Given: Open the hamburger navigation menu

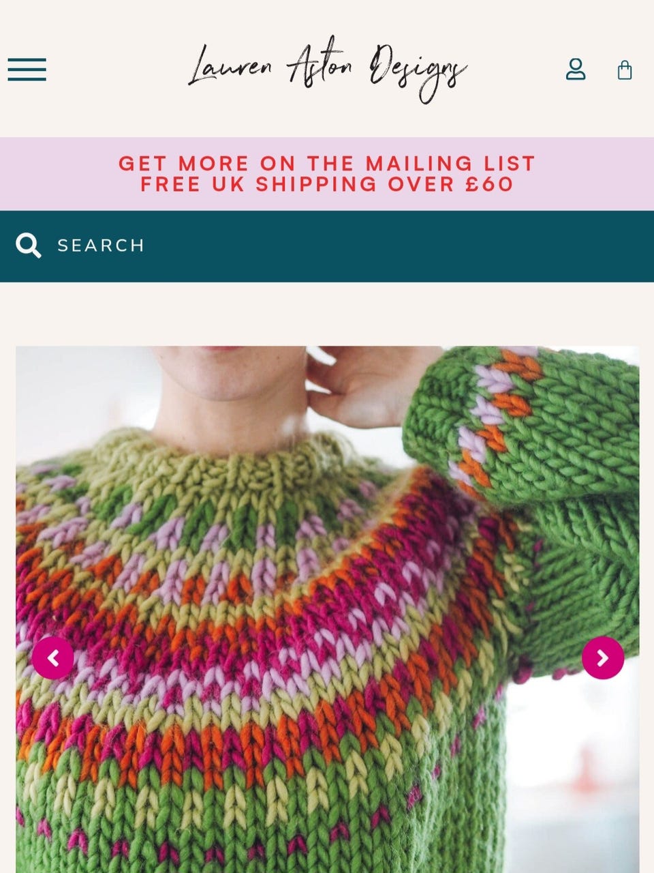Looking at the screenshot, I should point(27,70).
